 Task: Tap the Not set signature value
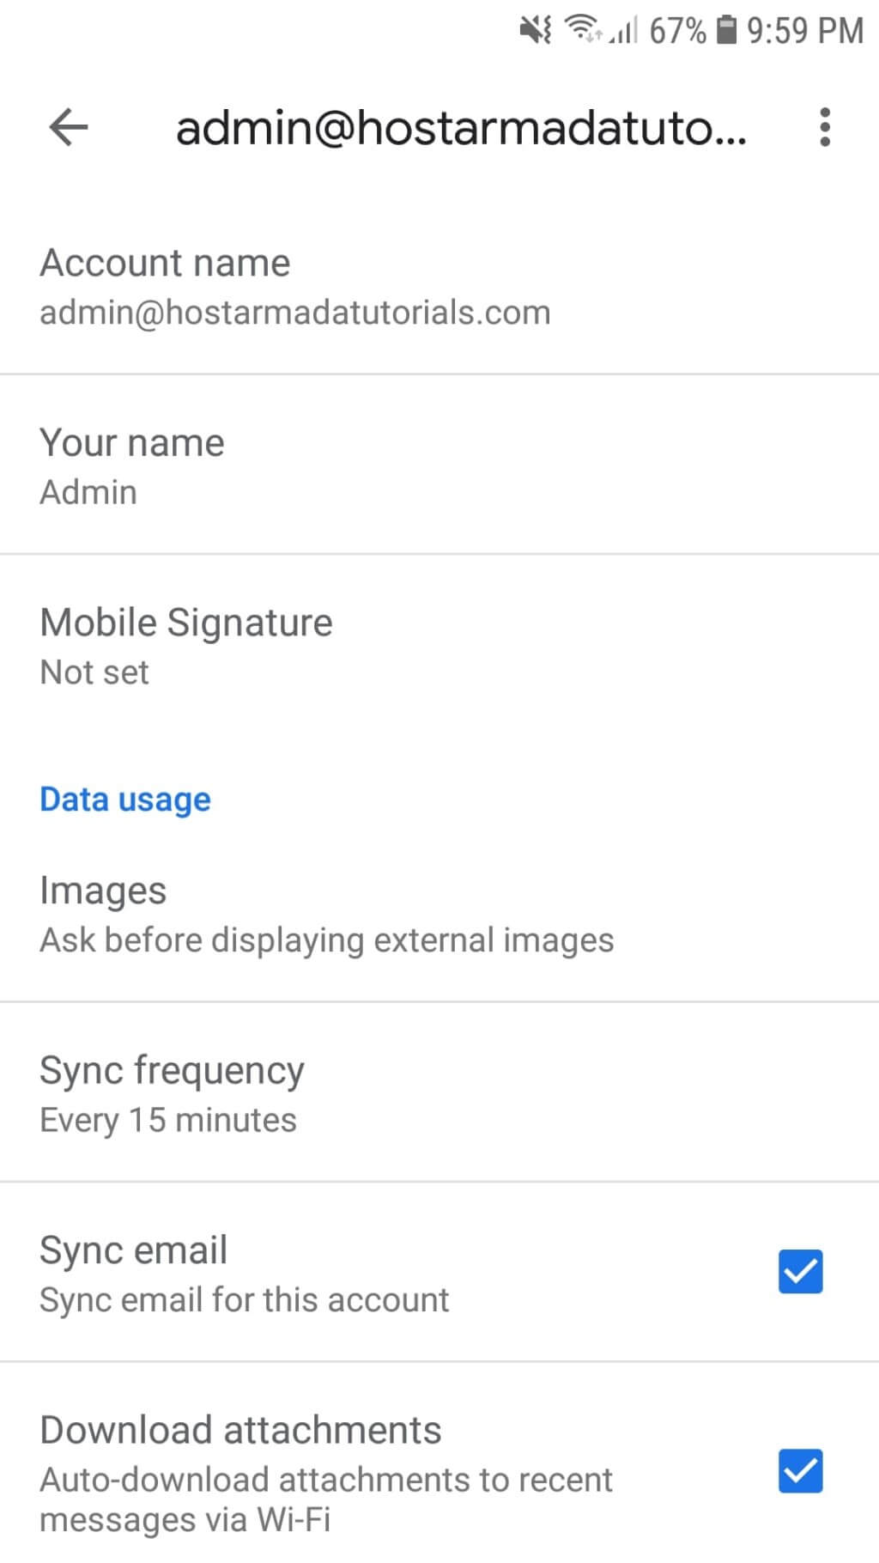(94, 672)
